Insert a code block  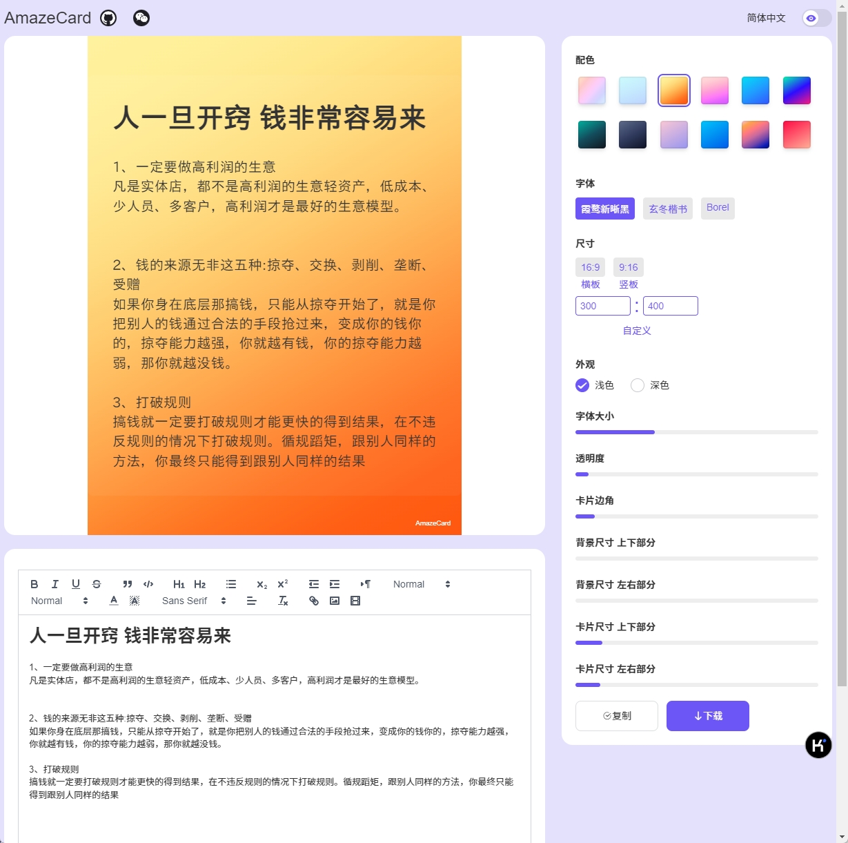click(x=148, y=584)
